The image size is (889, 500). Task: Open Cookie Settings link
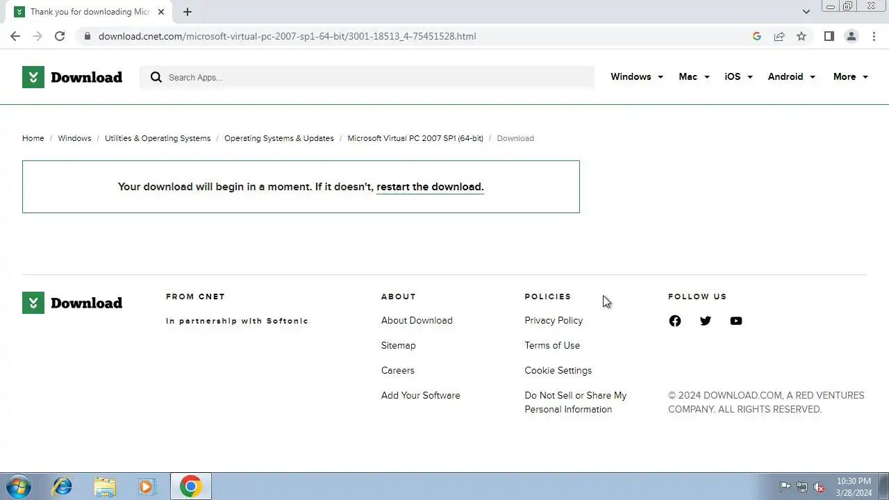click(x=558, y=371)
